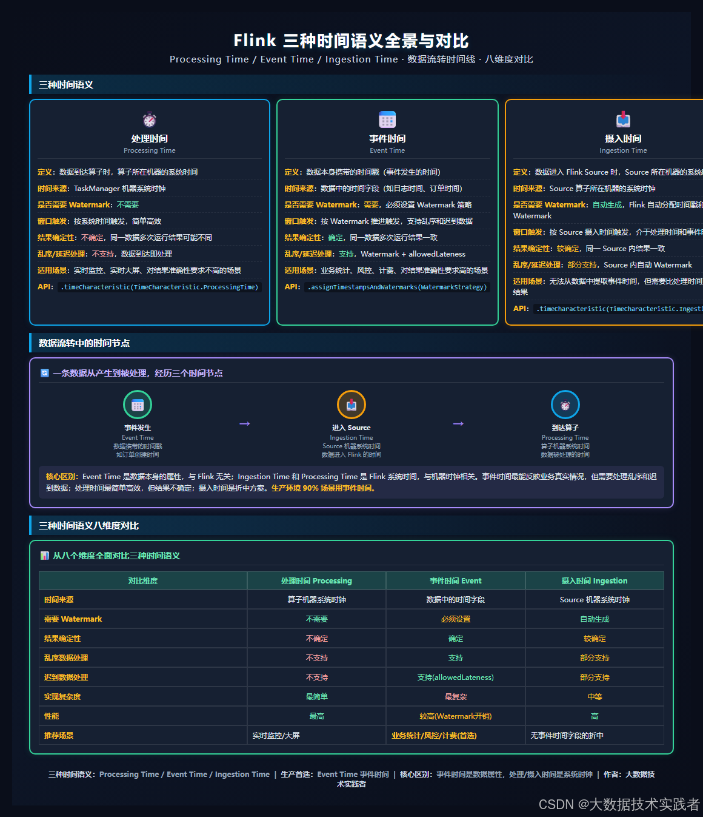Click the alarm clock icon above 处理时间

(150, 119)
